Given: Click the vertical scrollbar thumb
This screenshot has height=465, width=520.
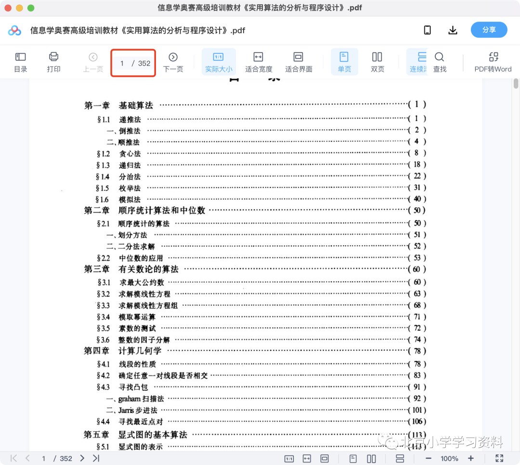Looking at the screenshot, I should (516, 83).
